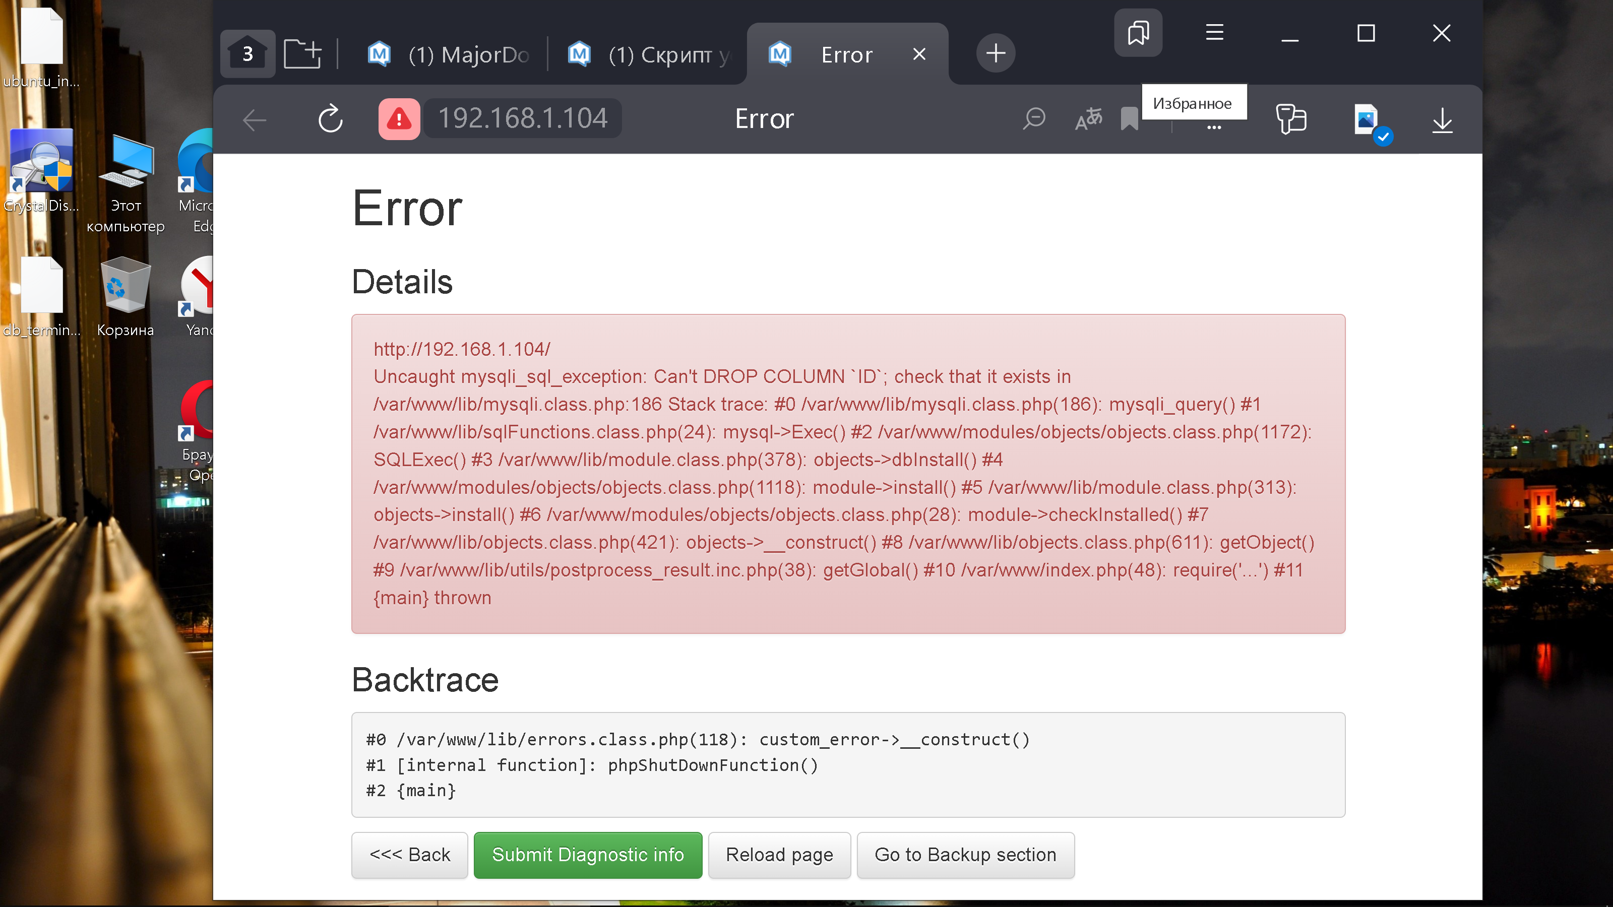Click the 192.168.1.104 address field
The width and height of the screenshot is (1613, 907).
coord(522,118)
